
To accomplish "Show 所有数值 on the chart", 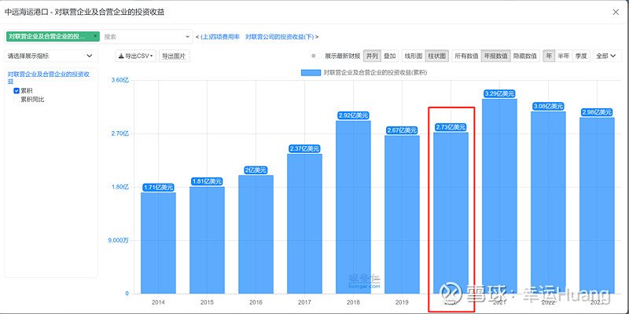I will (466, 56).
